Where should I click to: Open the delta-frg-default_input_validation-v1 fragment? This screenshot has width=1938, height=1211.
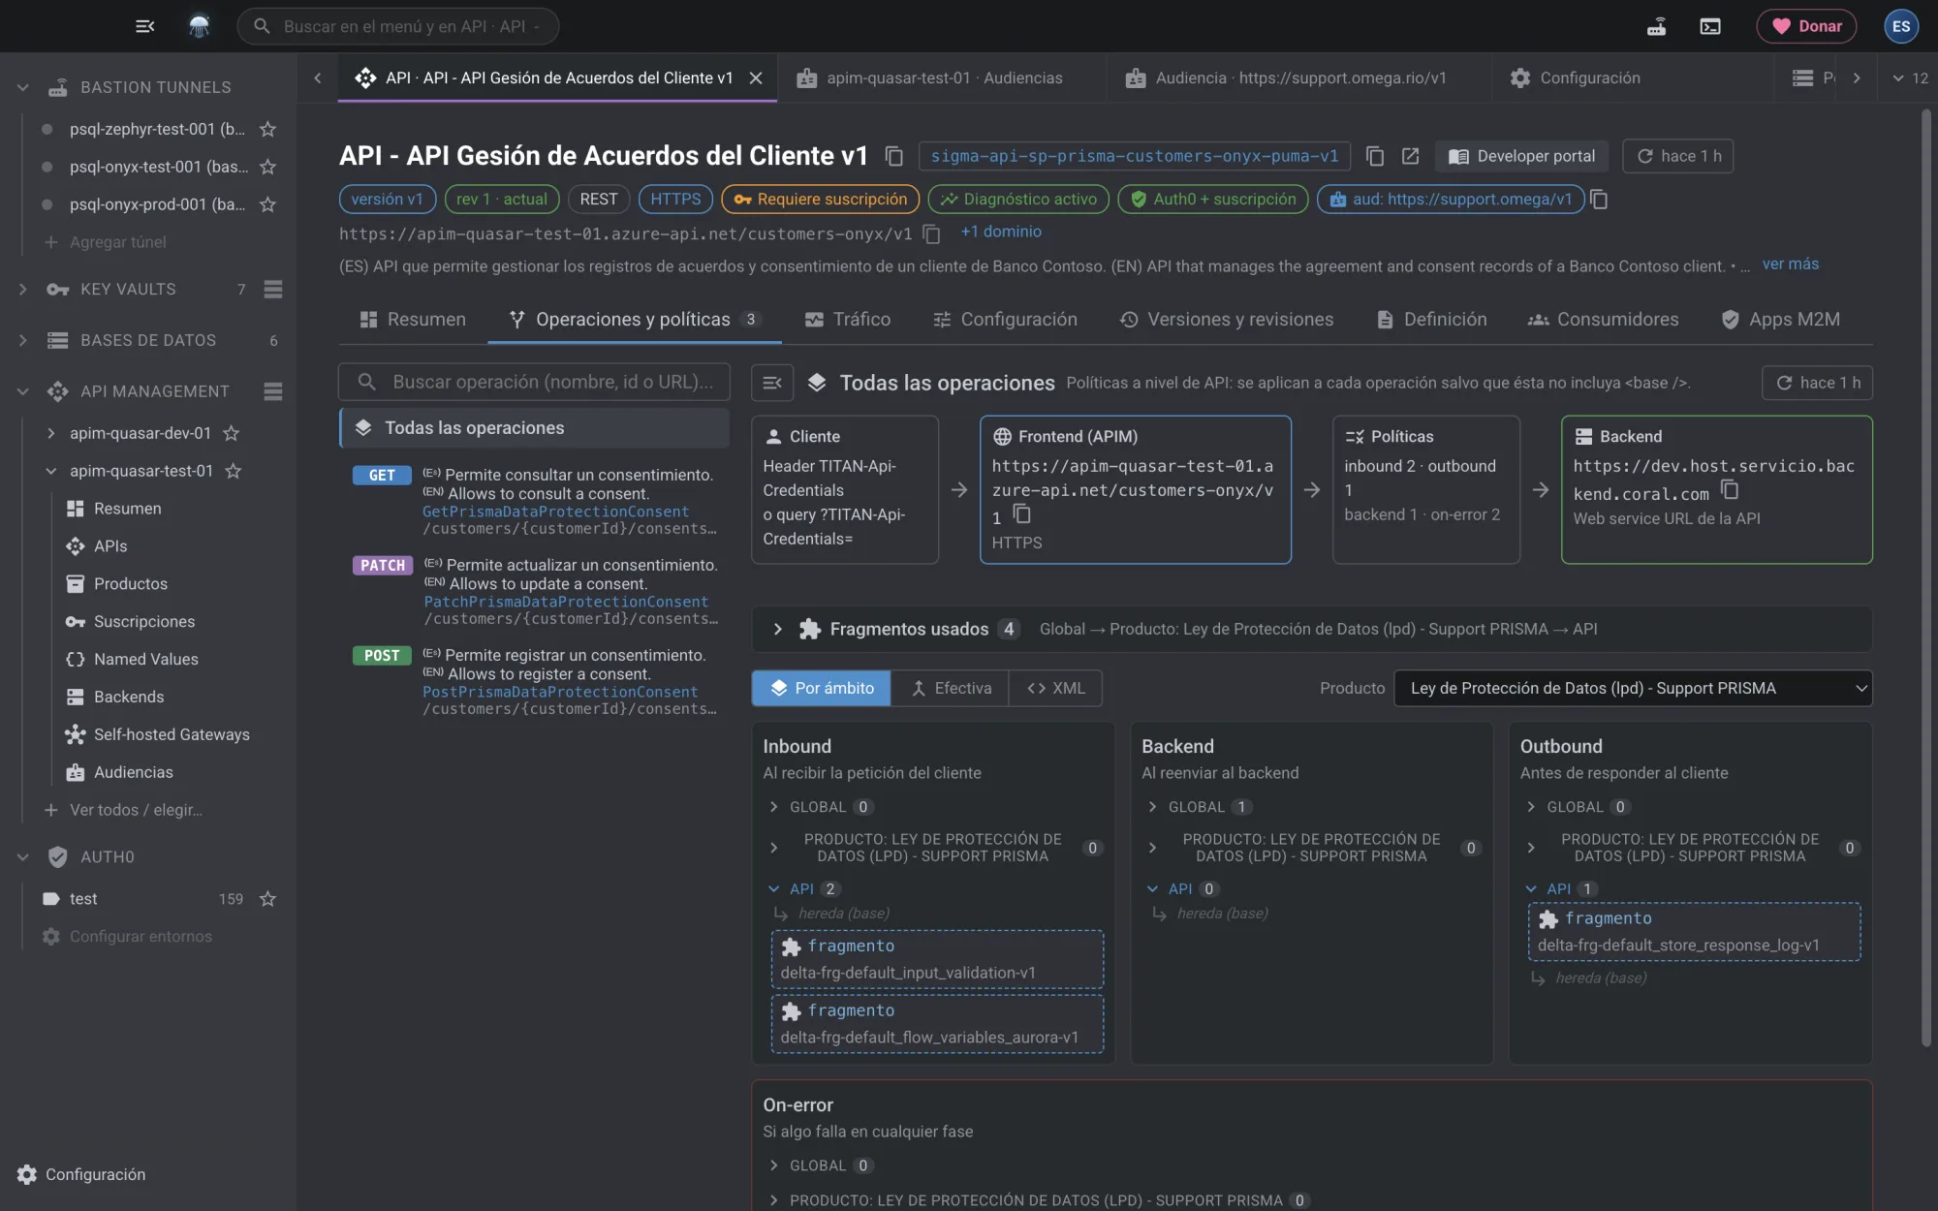[x=937, y=959]
